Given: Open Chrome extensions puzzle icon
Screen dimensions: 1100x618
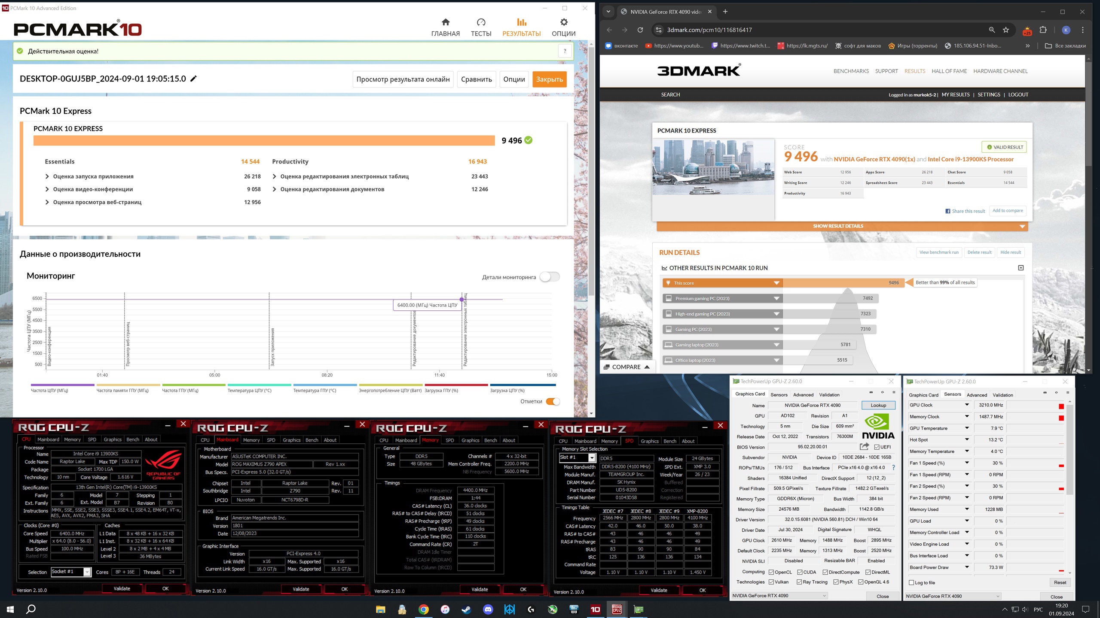Looking at the screenshot, I should click(x=1043, y=30).
